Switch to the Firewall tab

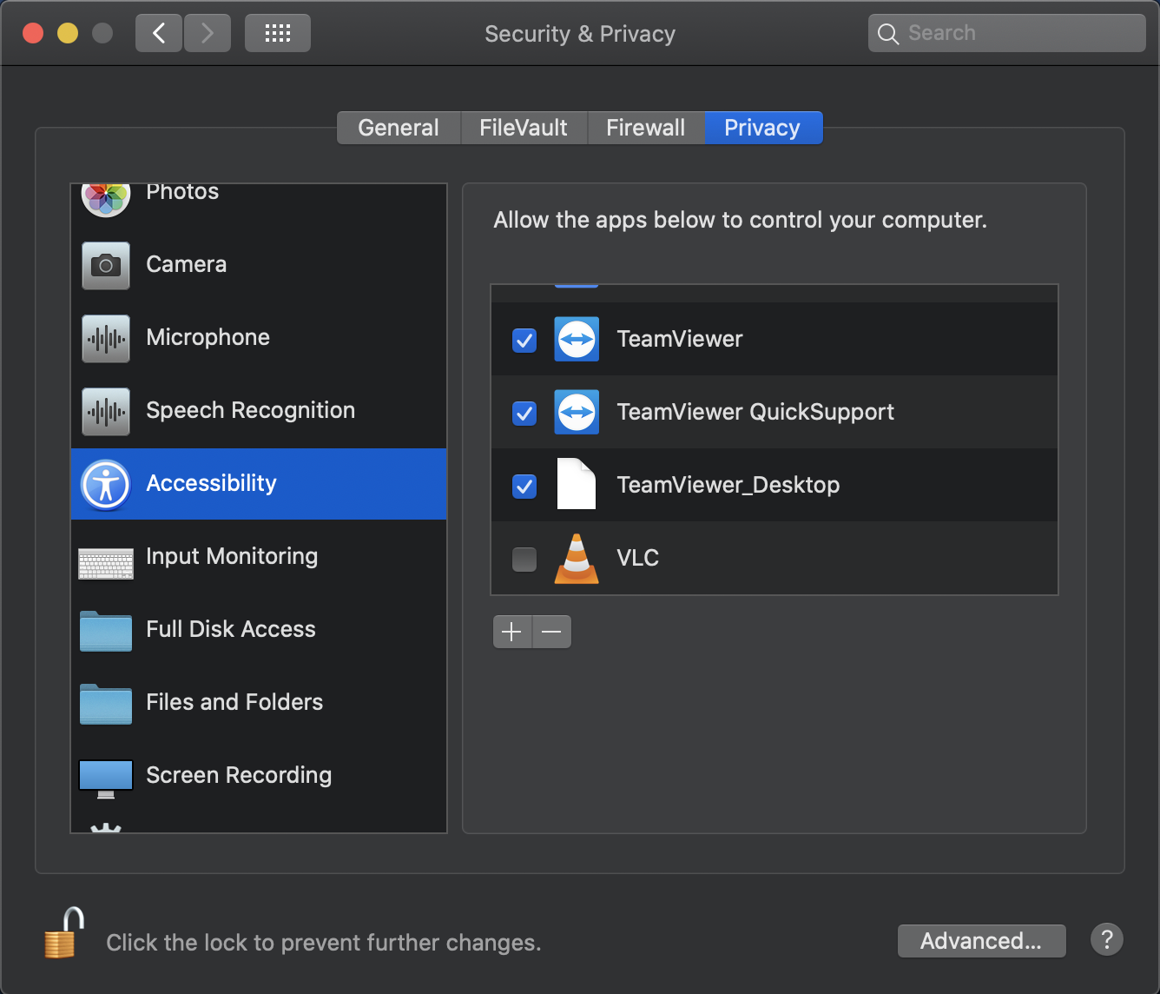click(x=646, y=128)
